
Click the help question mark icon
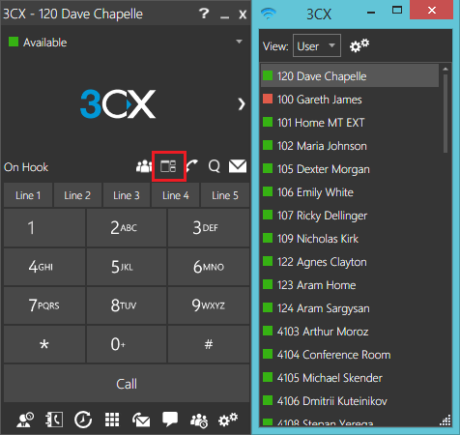tap(204, 14)
